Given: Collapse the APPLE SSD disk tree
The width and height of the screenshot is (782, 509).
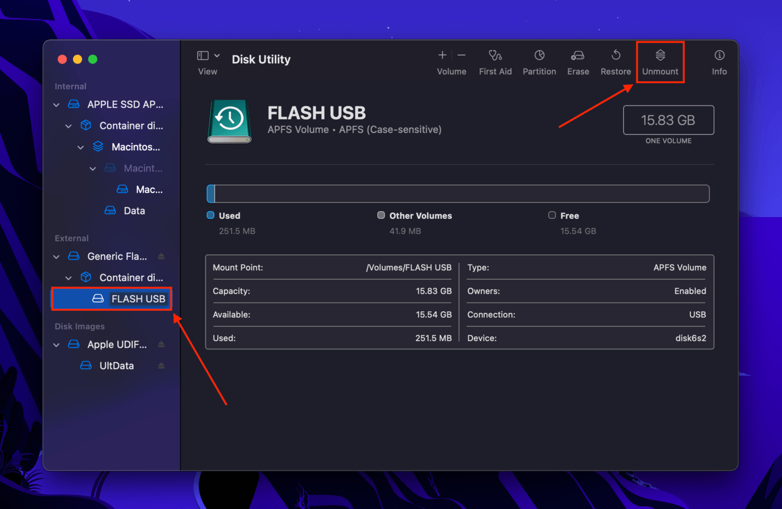Looking at the screenshot, I should pos(56,105).
